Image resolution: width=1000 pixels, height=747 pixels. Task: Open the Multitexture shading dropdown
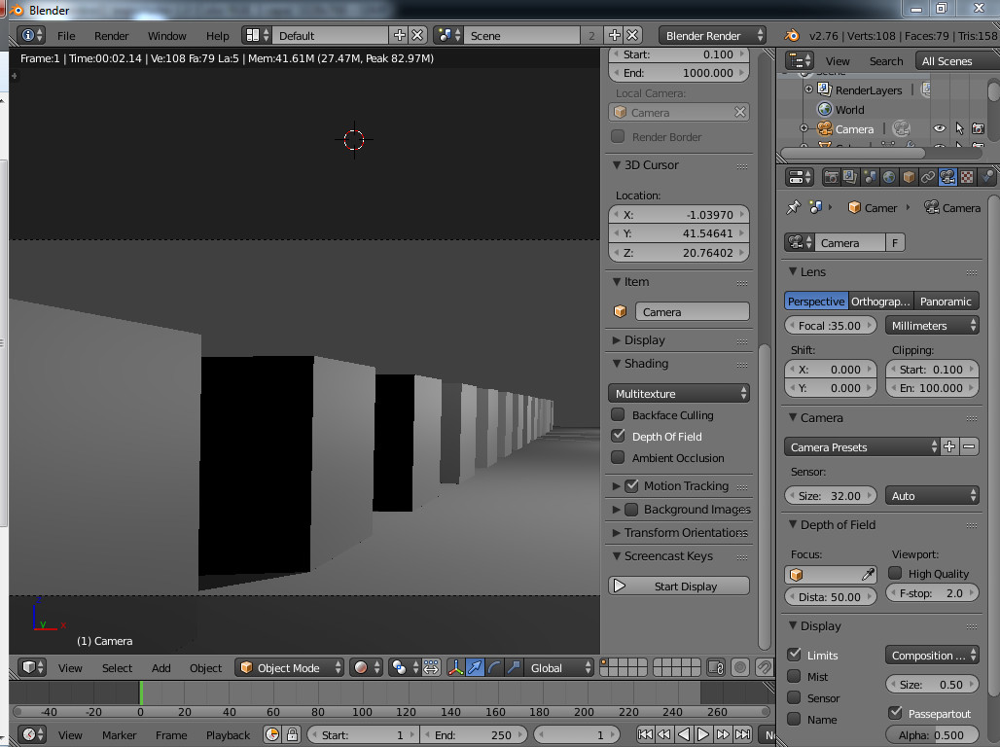pos(679,393)
